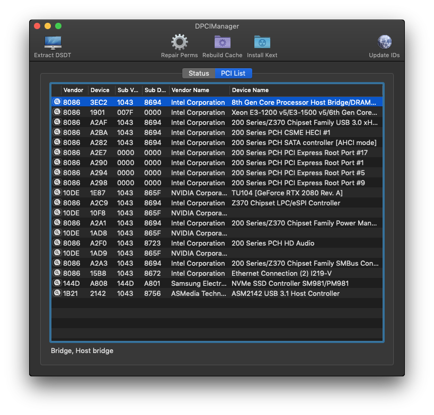This screenshot has height=415, width=434.
Task: Click the Repair Perms gear icon
Action: click(179, 42)
